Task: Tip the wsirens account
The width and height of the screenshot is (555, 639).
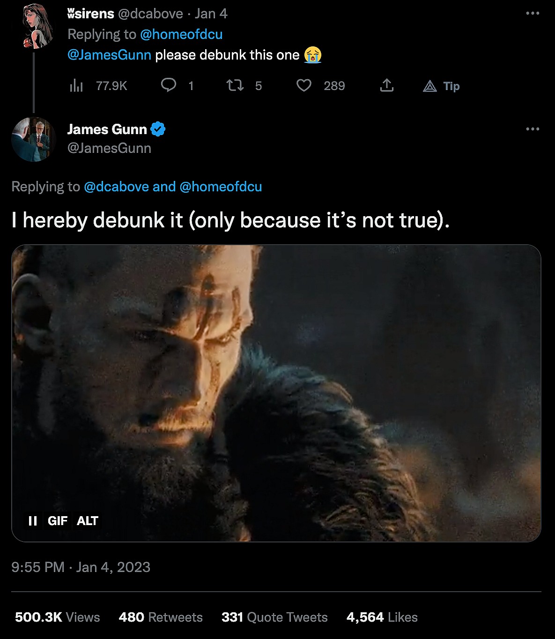Action: tap(441, 86)
